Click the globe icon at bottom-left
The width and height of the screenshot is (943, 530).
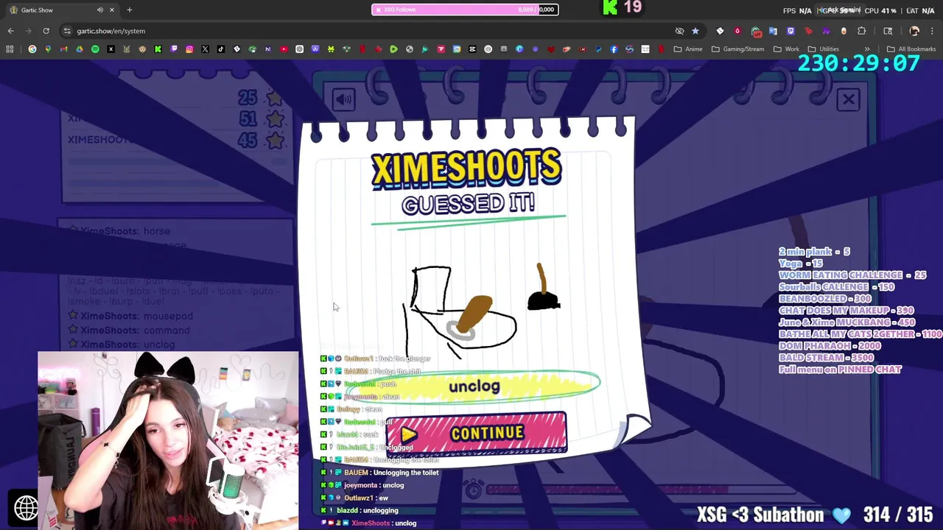point(26,507)
